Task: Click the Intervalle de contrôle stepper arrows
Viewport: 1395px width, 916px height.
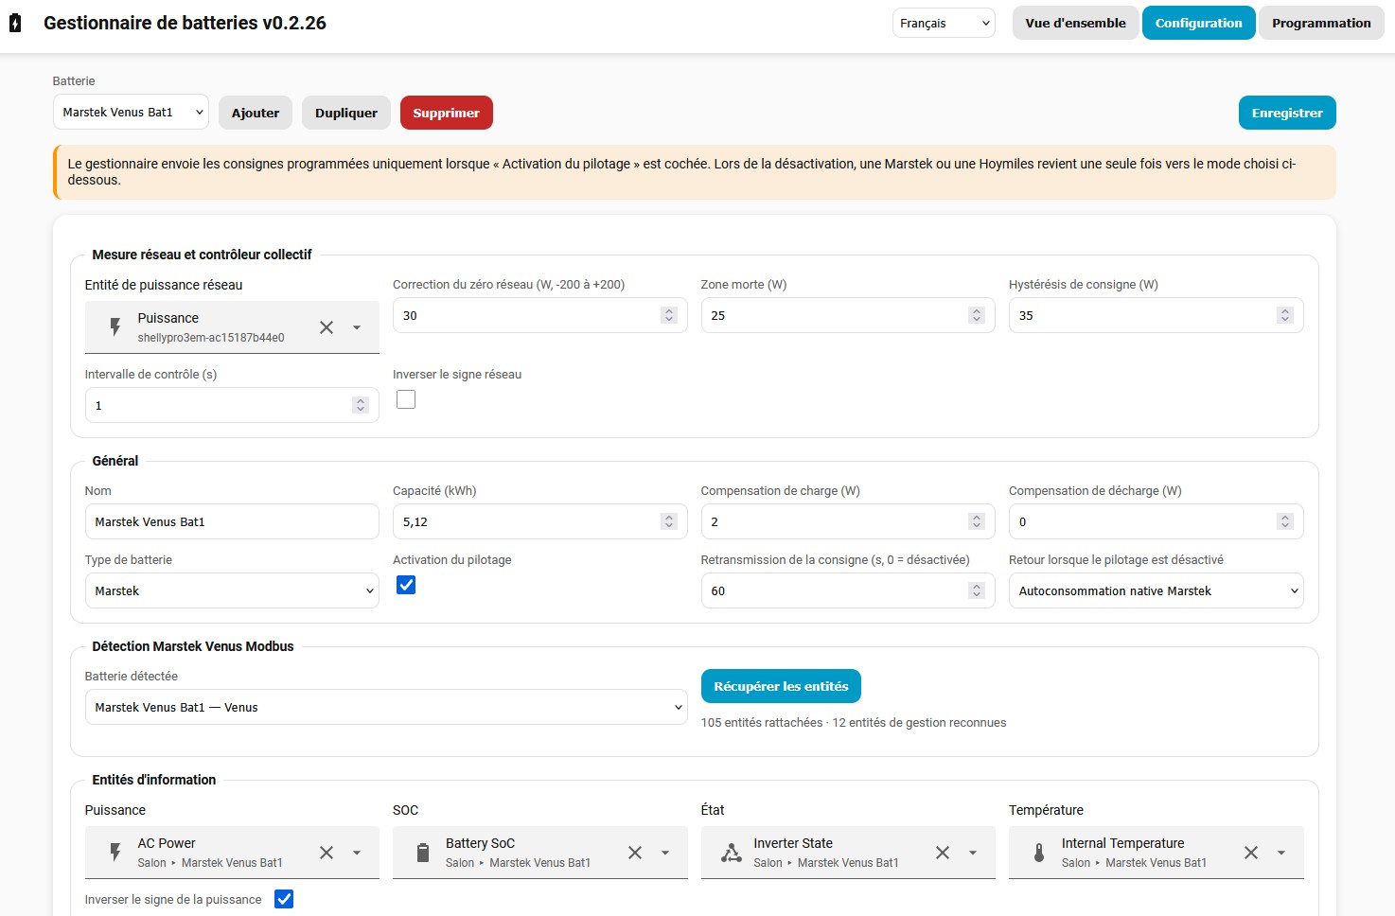Action: (x=361, y=405)
